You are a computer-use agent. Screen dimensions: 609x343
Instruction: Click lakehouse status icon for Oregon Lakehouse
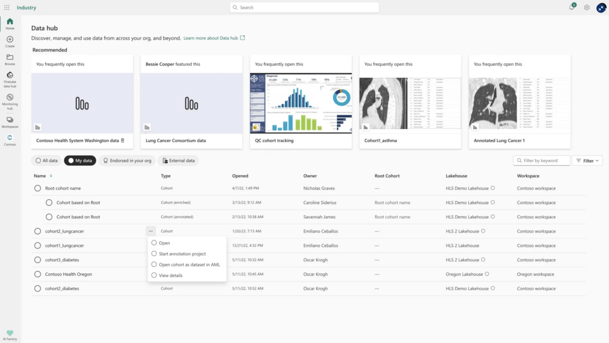487,274
